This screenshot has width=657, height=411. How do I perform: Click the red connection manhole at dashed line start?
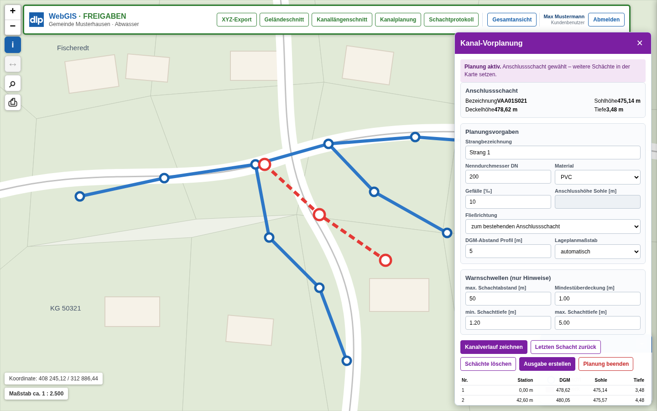click(265, 164)
